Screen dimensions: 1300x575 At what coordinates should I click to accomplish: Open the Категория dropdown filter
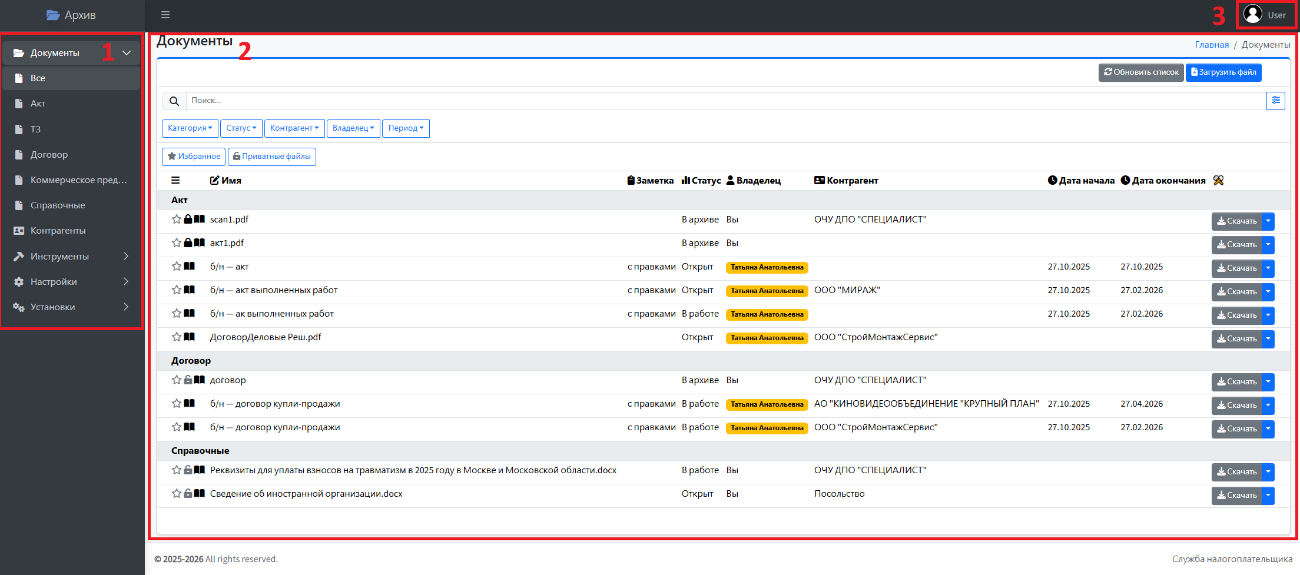pos(190,128)
